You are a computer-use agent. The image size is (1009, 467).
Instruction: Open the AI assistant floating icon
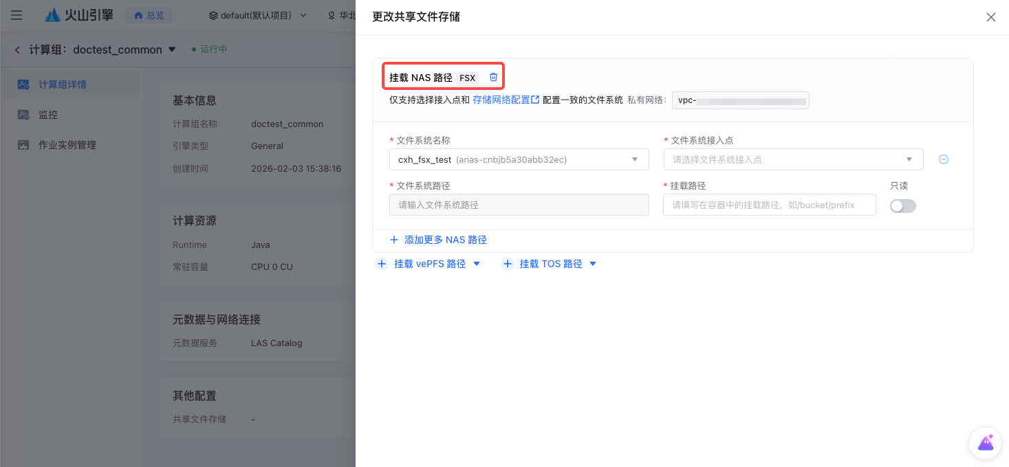tap(985, 442)
